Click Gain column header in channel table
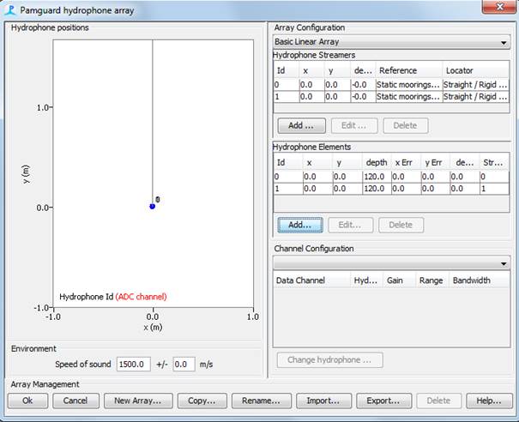The height and width of the screenshot is (422, 519). (x=399, y=280)
